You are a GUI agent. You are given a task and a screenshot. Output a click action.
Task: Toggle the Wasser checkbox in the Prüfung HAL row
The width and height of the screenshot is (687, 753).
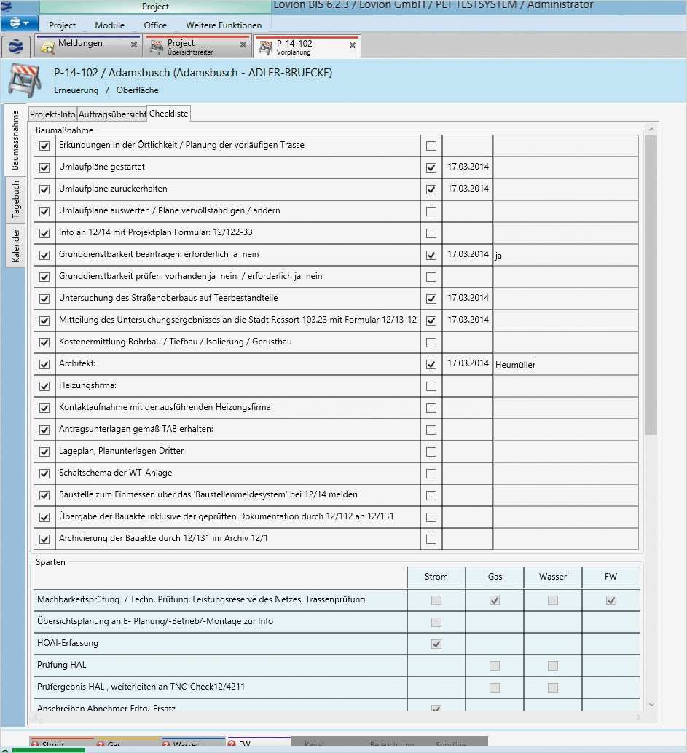pos(553,666)
